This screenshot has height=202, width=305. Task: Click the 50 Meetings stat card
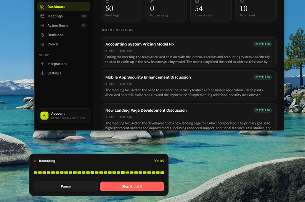coord(121,10)
